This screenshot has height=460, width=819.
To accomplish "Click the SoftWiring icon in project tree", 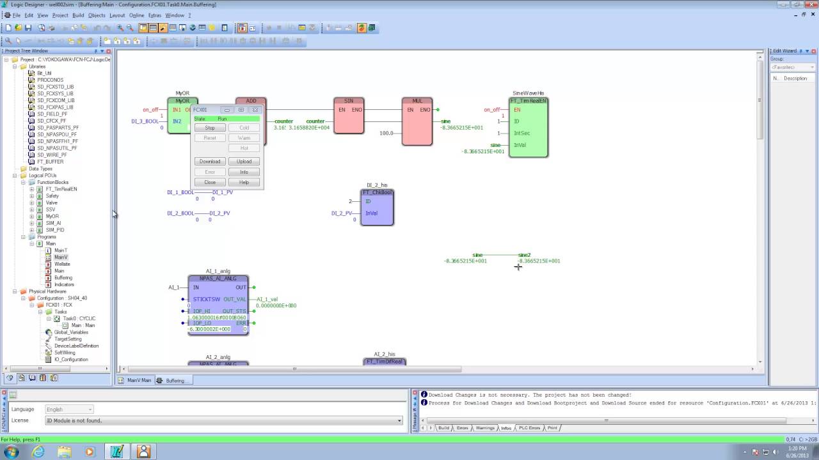I will (49, 353).
